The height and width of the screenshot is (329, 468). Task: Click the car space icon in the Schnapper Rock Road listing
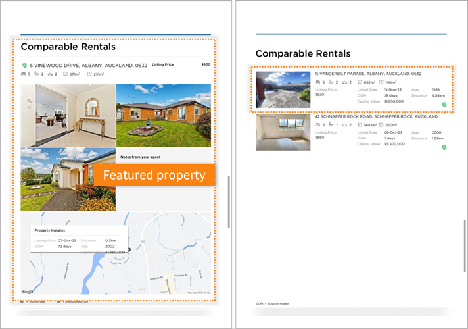coord(344,125)
